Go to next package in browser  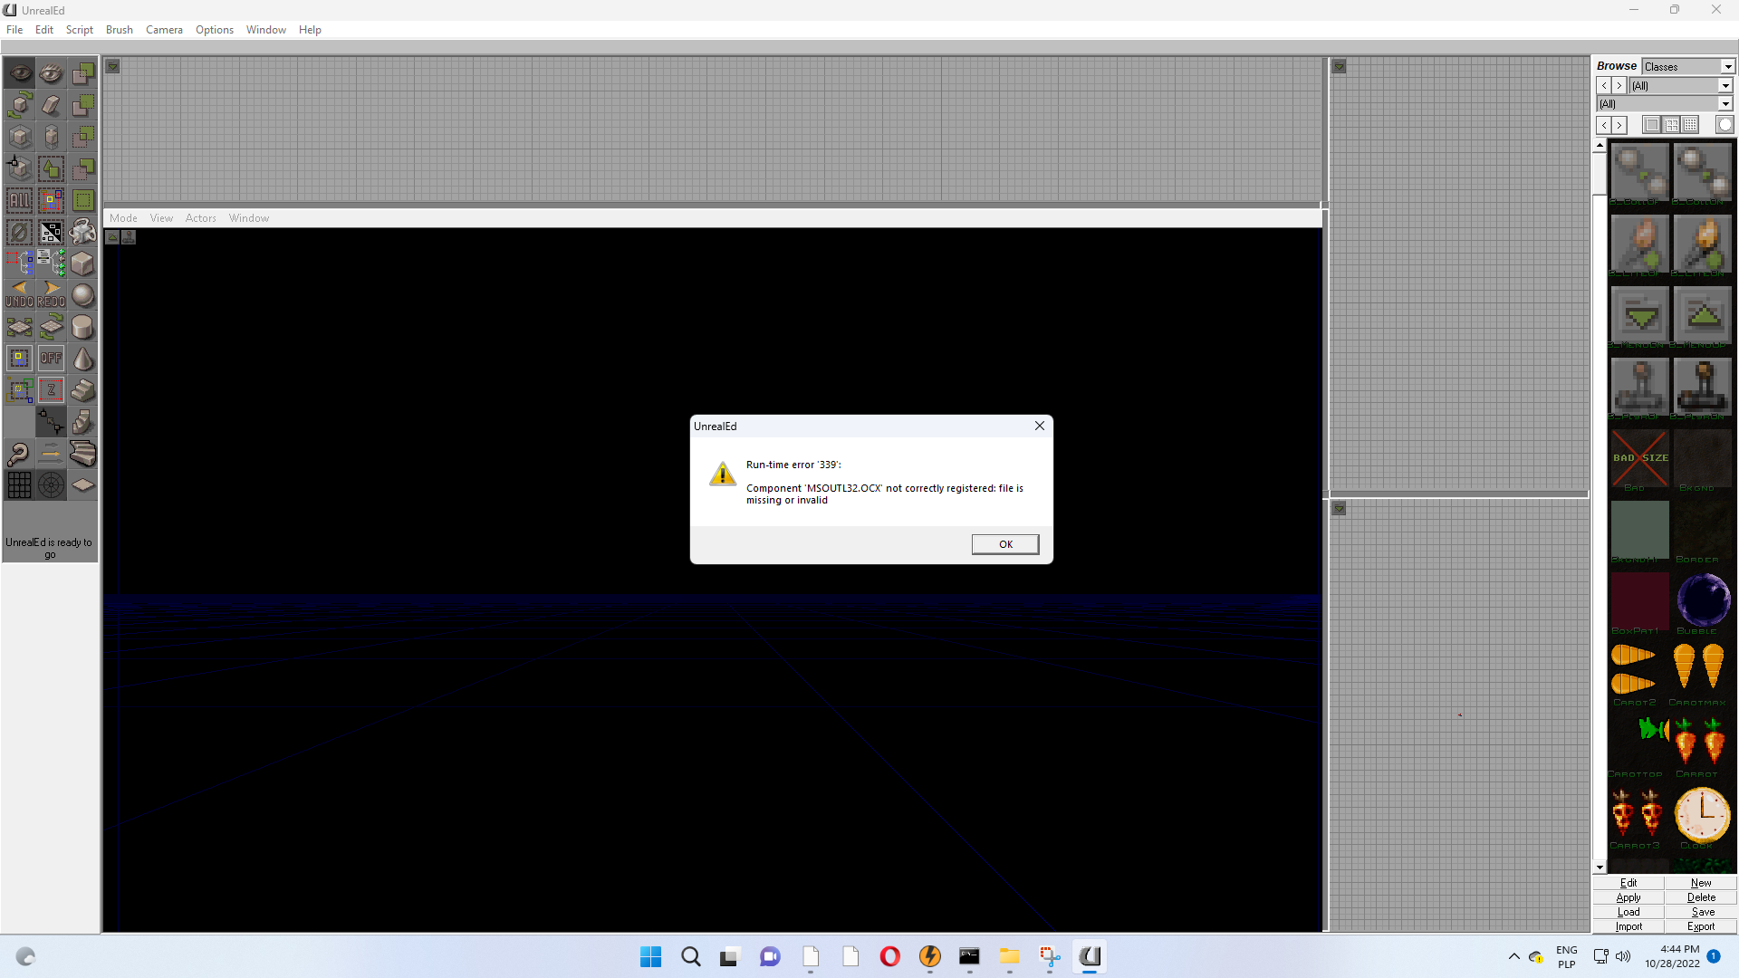[1619, 86]
